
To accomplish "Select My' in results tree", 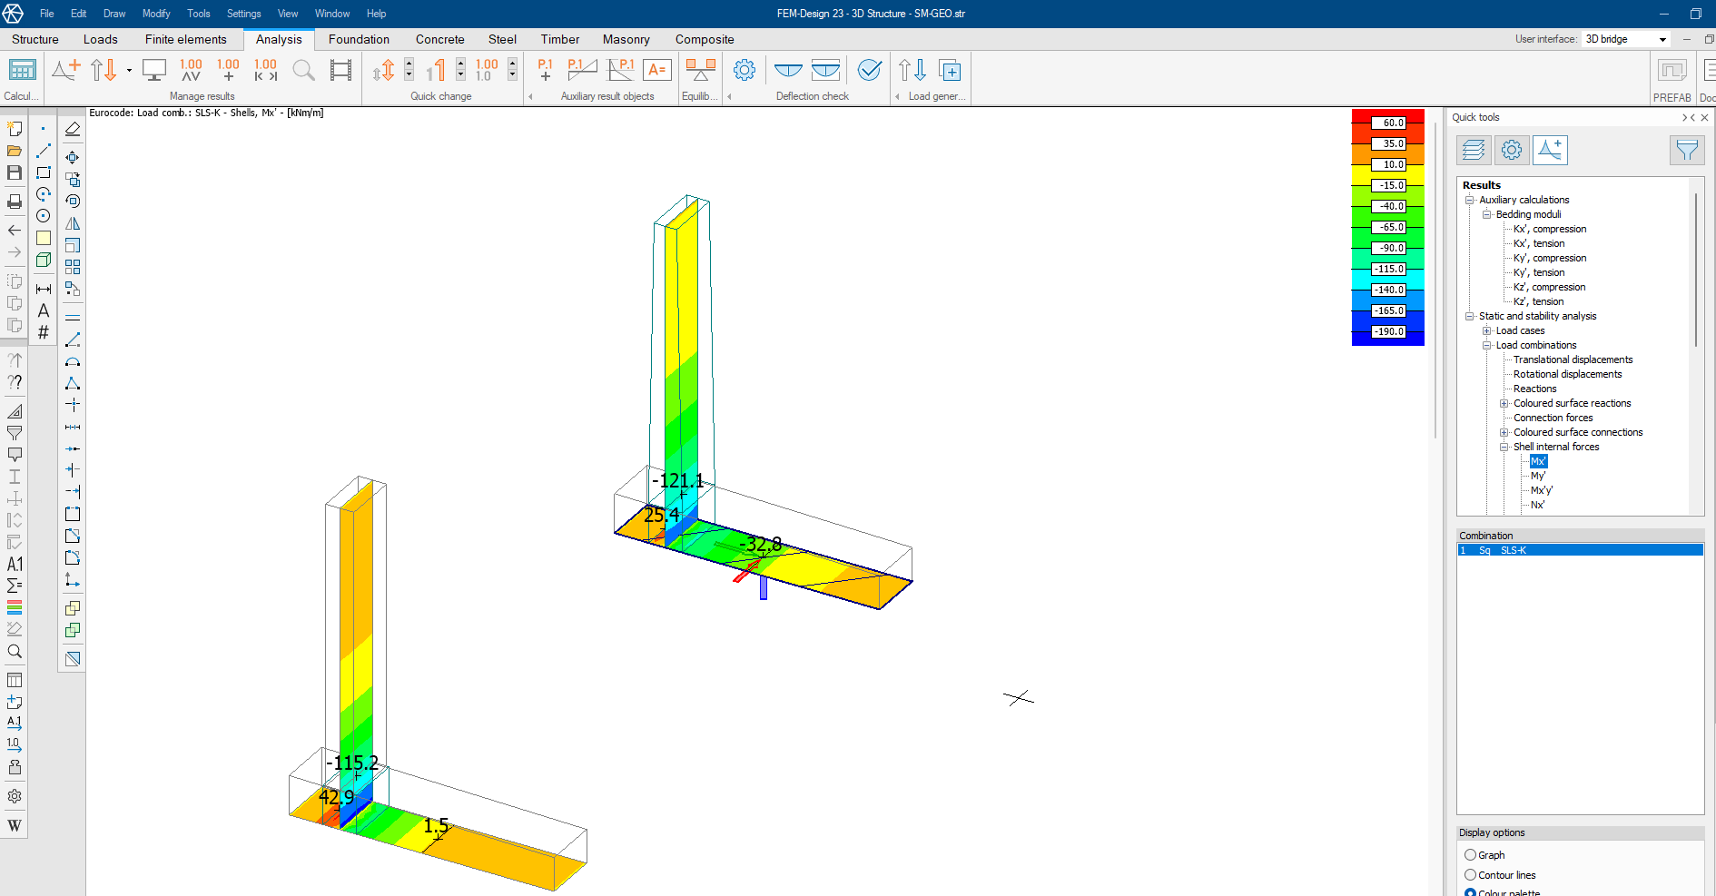I will coord(1538,476).
